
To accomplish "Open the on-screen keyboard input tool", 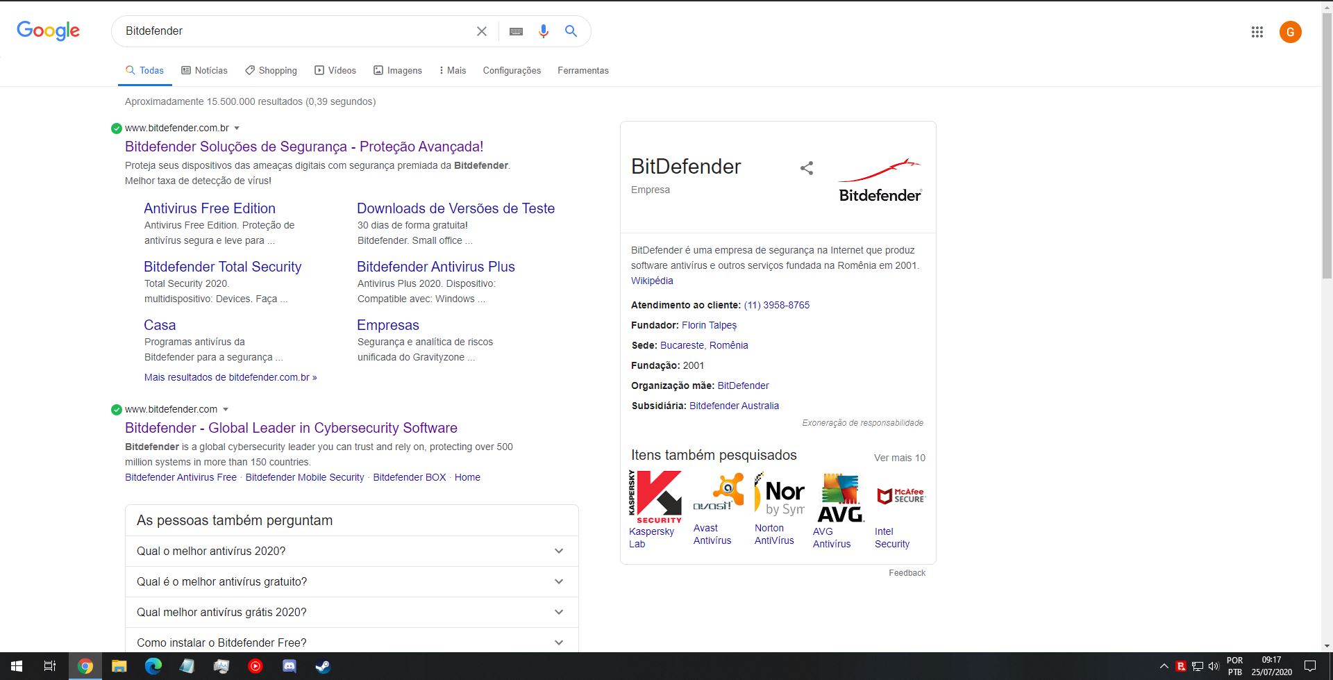I will coord(516,31).
